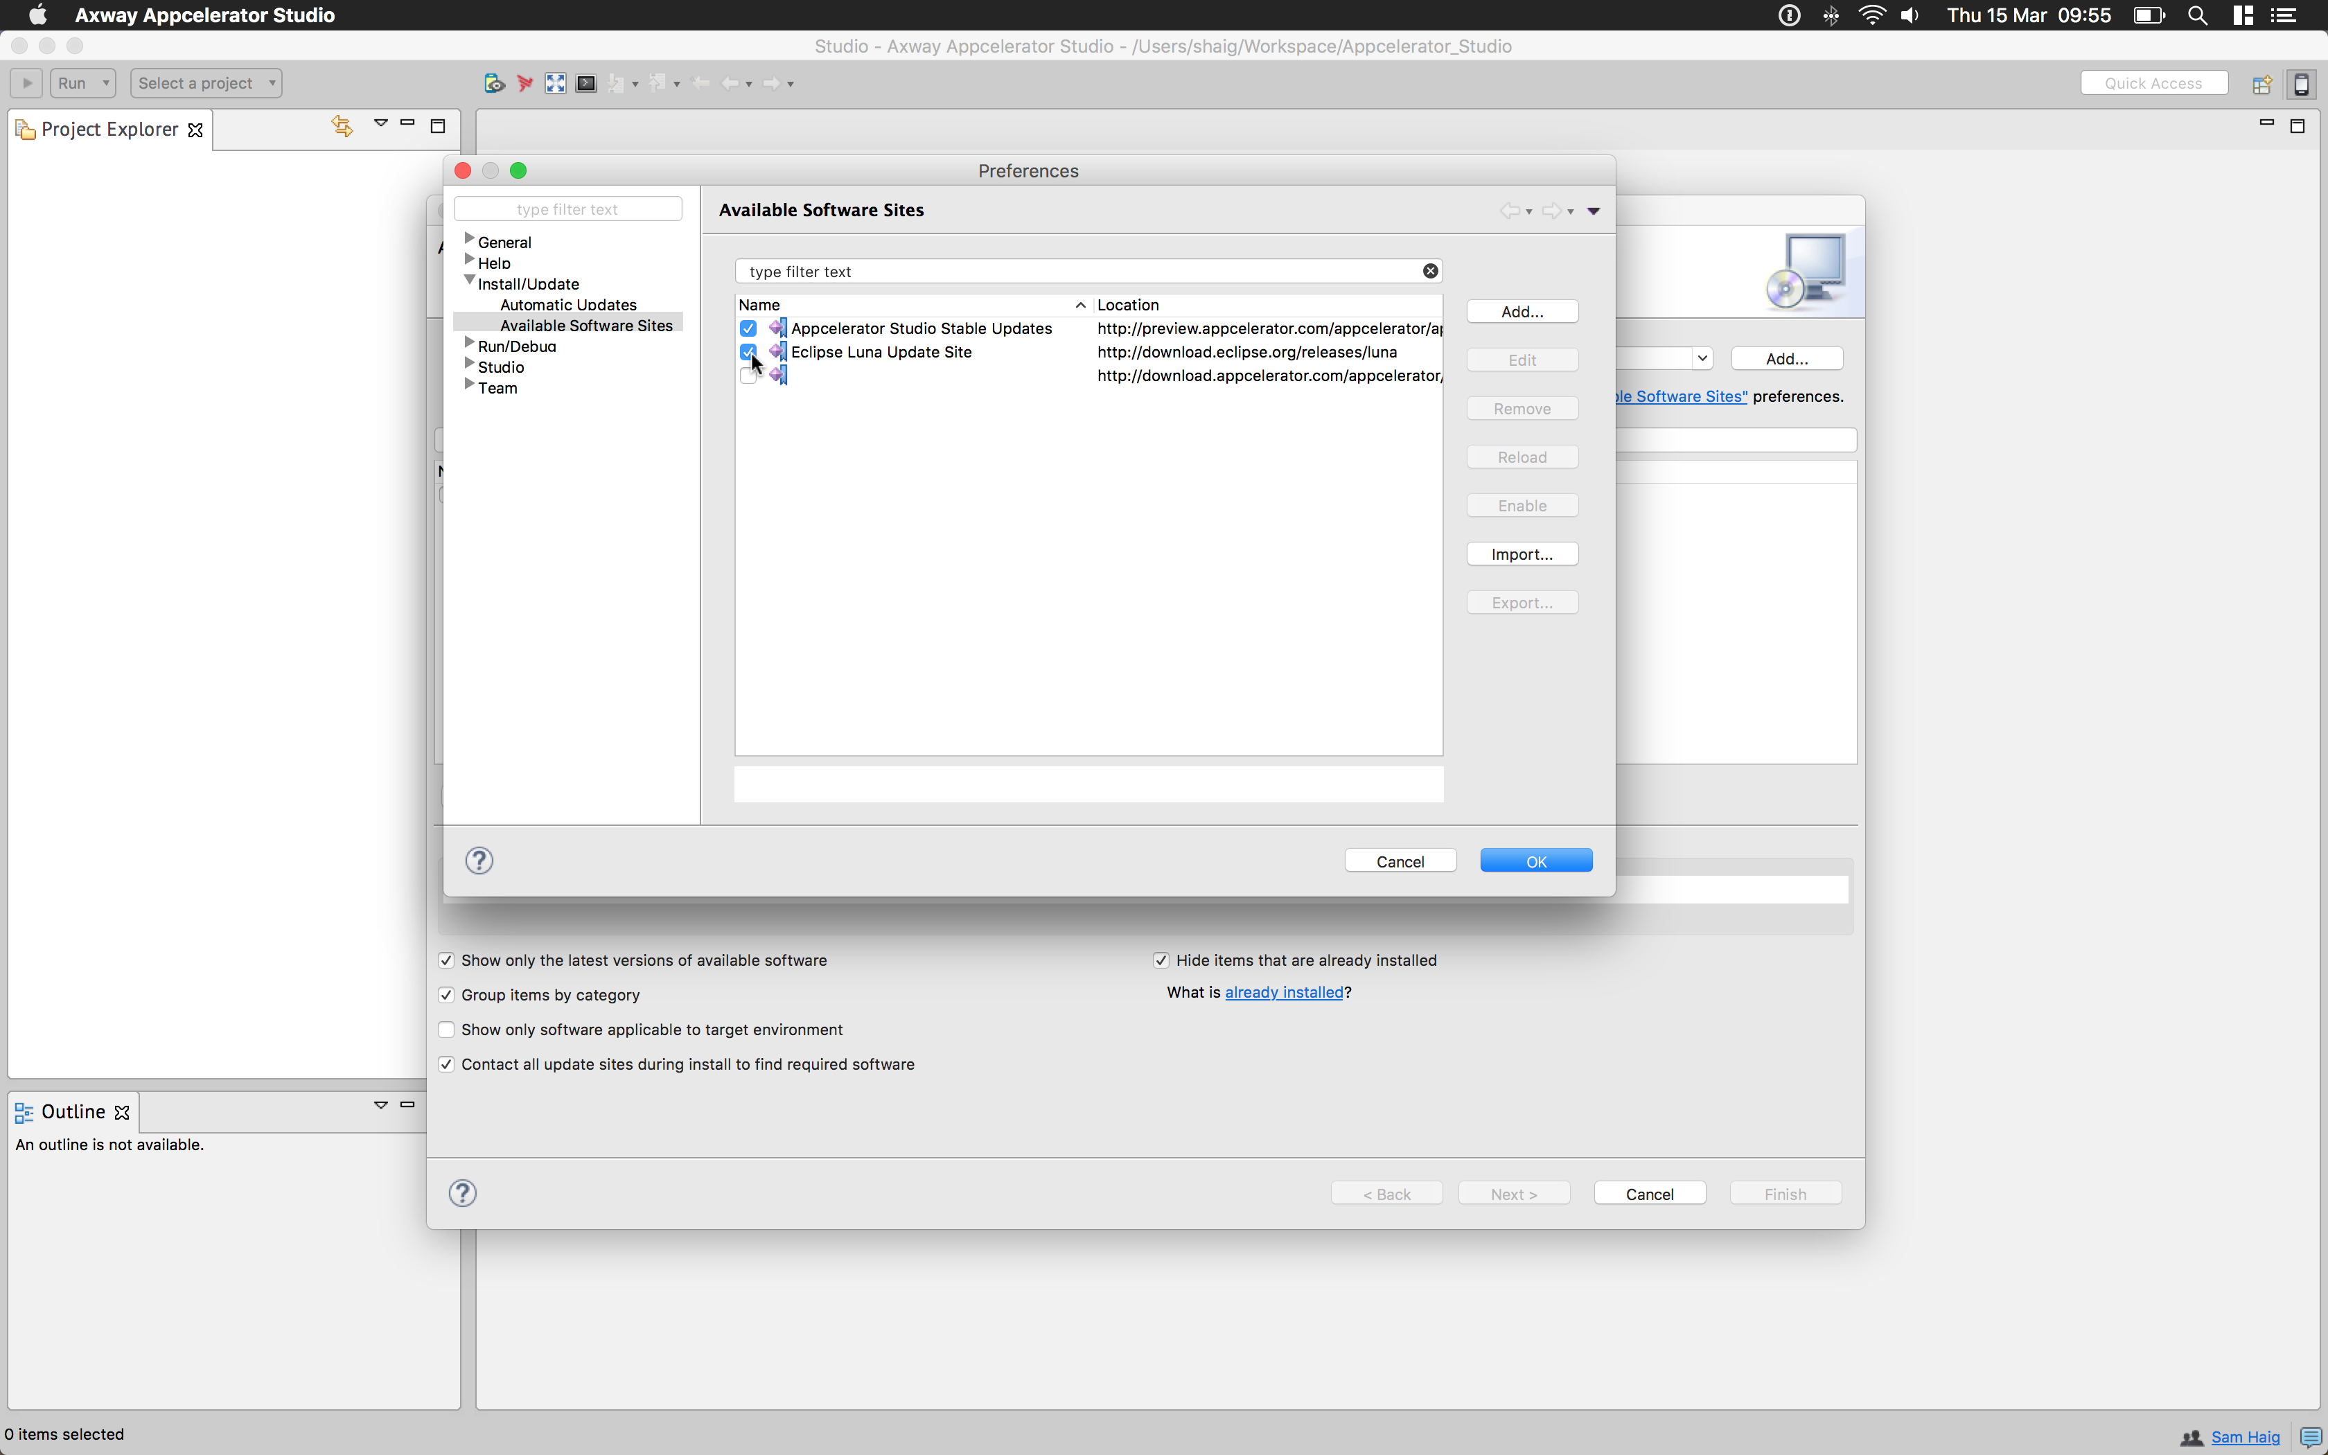Minimize the Project Explorer view

(408, 123)
